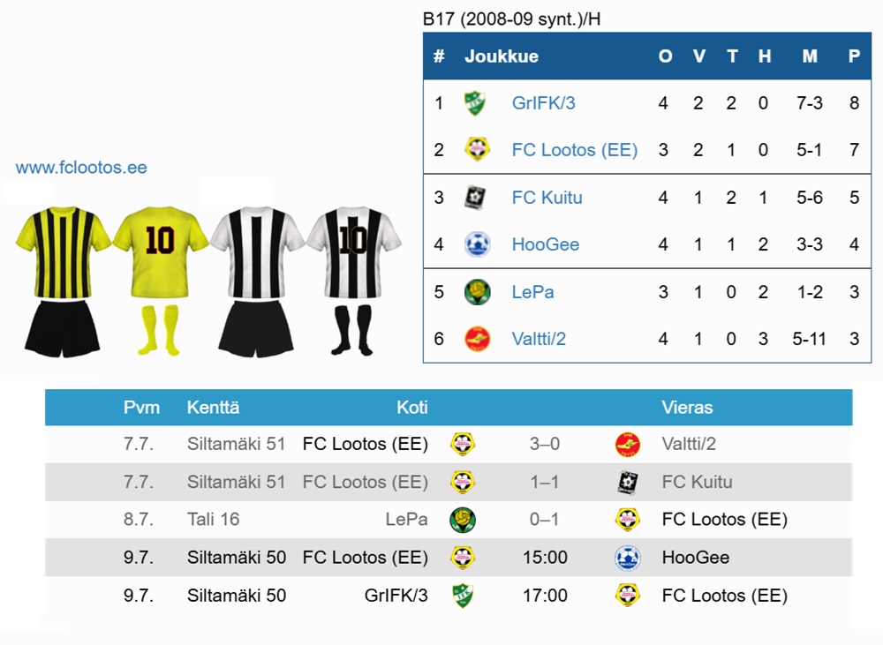The image size is (883, 645).
Task: Click the FC Kuitu logo in standings table
Action: [475, 198]
